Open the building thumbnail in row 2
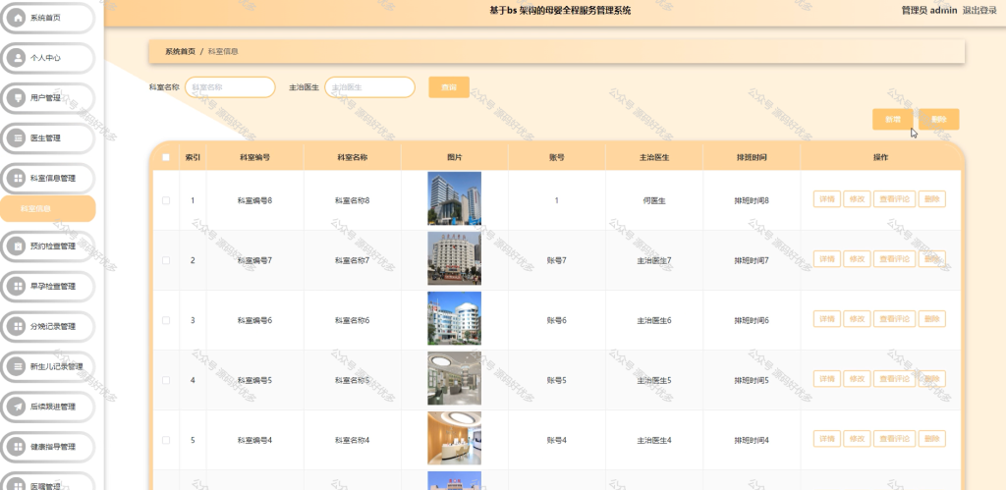Image resolution: width=1006 pixels, height=490 pixels. point(454,258)
